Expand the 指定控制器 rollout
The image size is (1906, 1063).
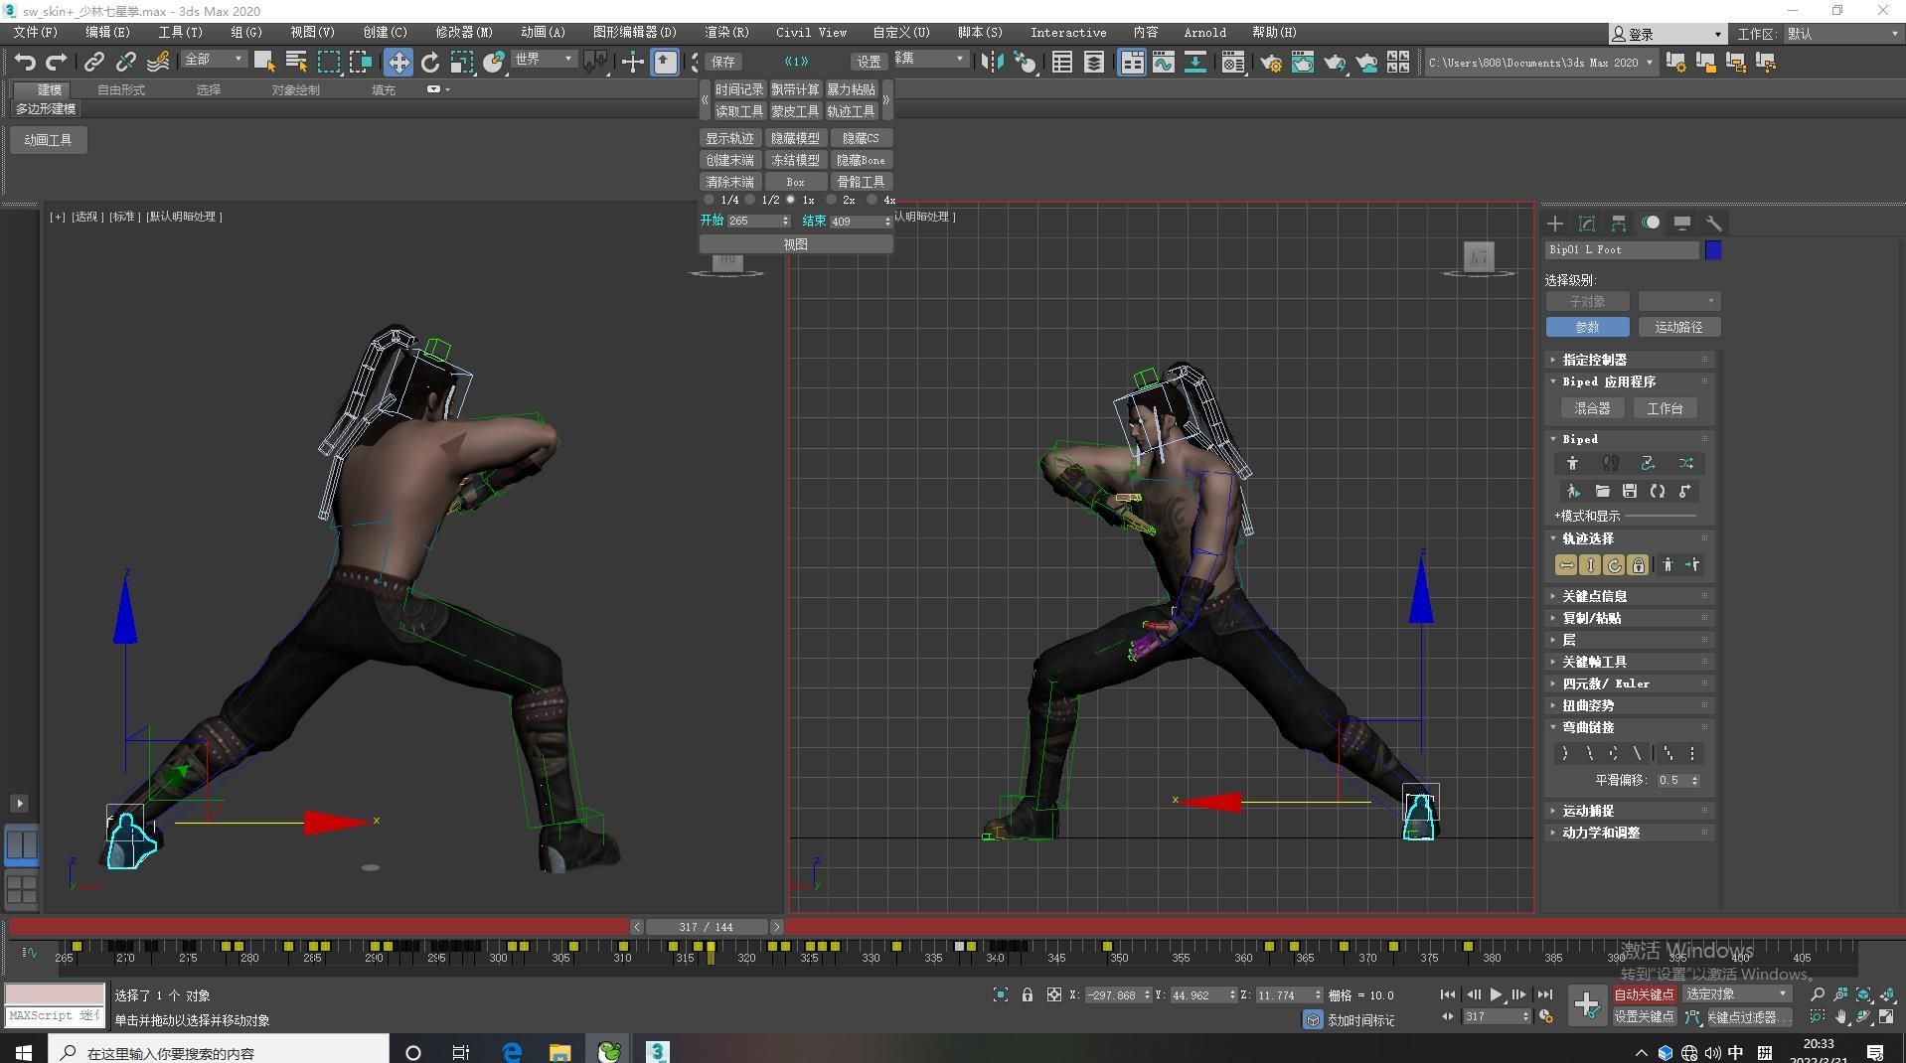pos(1630,360)
